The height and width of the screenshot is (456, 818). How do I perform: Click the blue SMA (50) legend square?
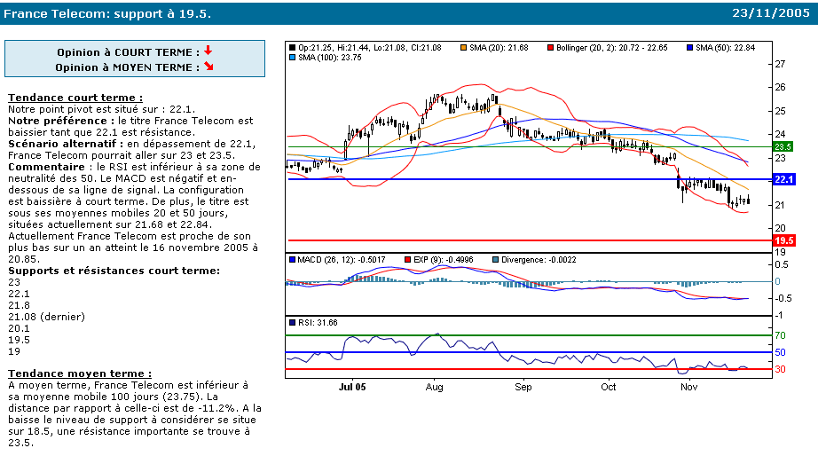(689, 48)
